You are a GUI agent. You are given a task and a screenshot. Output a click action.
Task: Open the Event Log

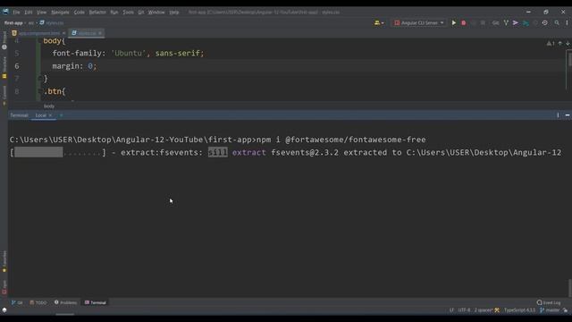pyautogui.click(x=549, y=302)
